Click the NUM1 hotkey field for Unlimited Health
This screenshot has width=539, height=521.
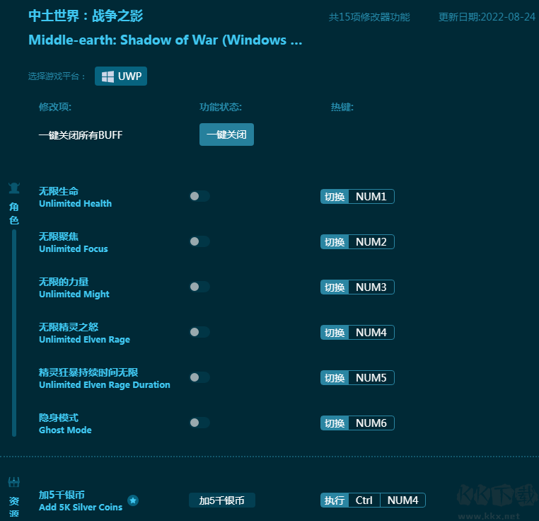(x=371, y=197)
